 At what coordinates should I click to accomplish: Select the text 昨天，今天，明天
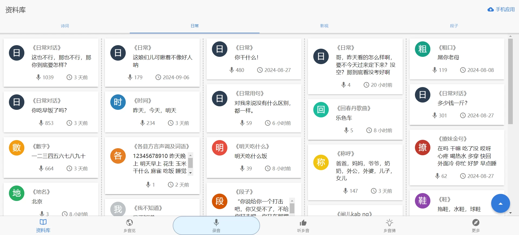pyautogui.click(x=155, y=110)
